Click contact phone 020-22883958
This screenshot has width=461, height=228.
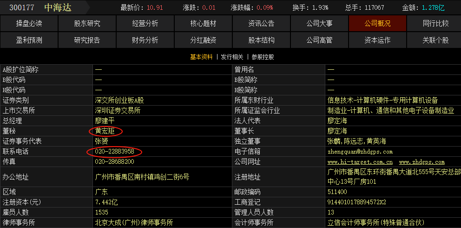115,152
